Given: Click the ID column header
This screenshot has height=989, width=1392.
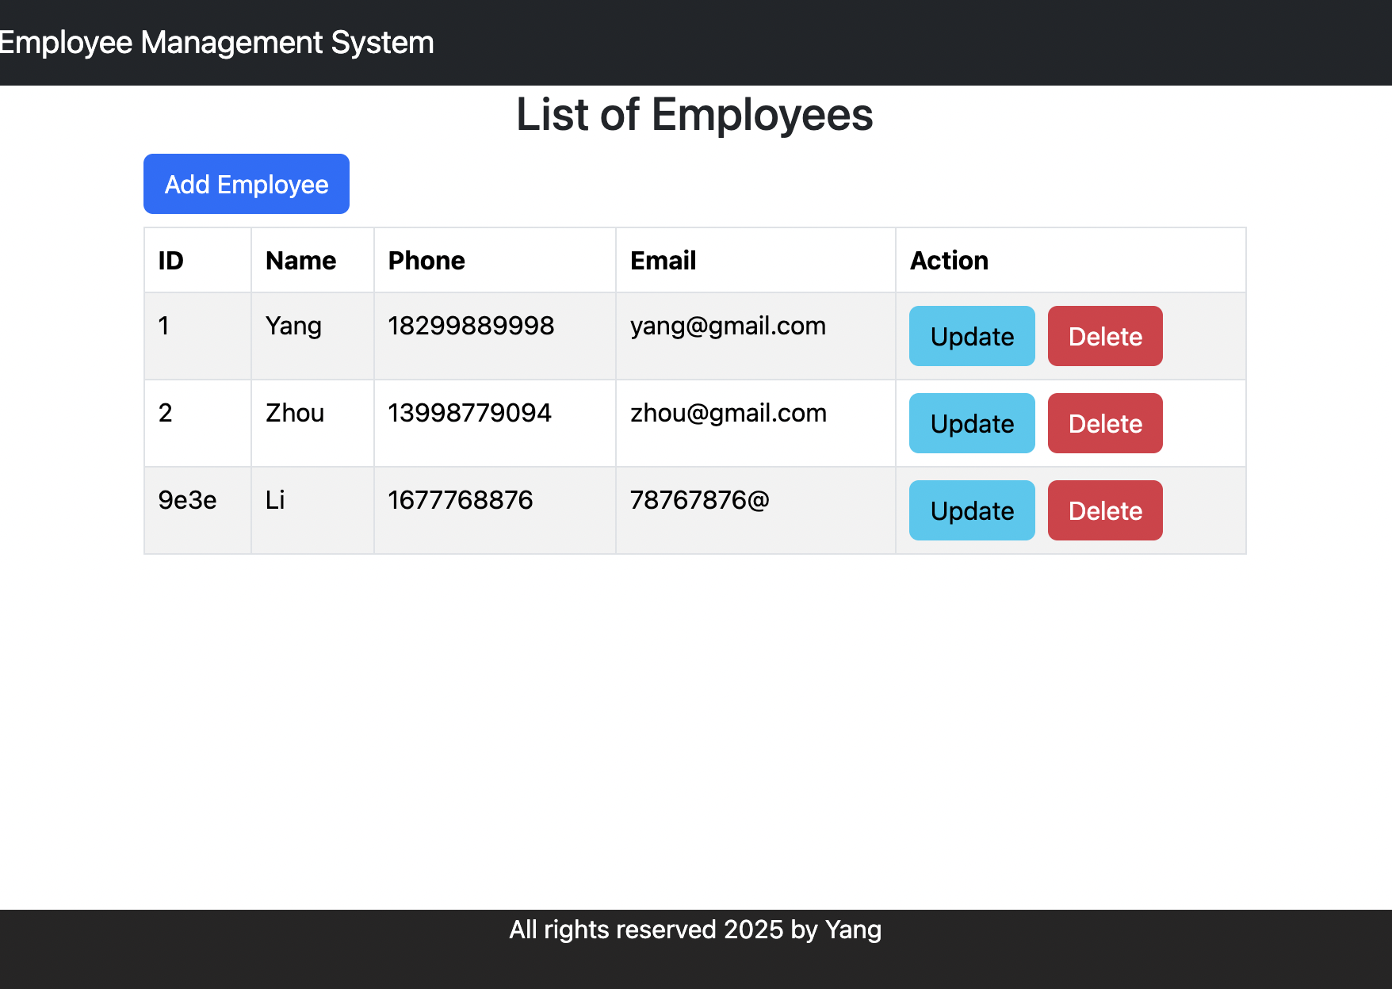Looking at the screenshot, I should coord(171,261).
